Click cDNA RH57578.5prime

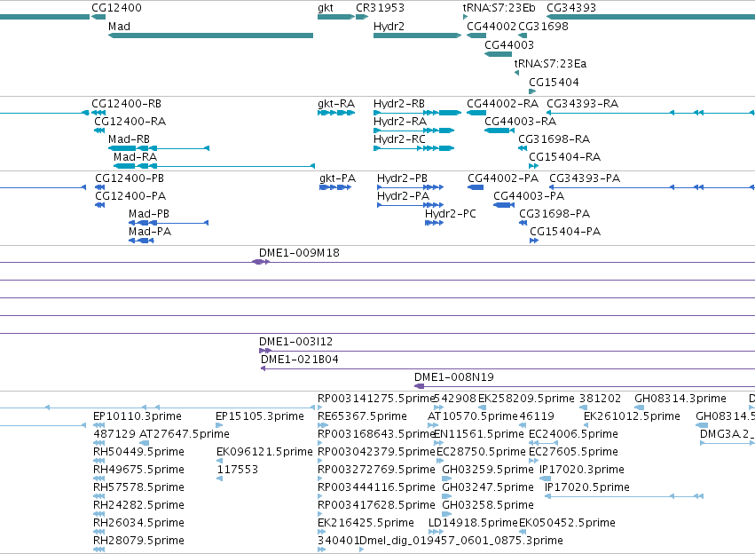pos(138,487)
